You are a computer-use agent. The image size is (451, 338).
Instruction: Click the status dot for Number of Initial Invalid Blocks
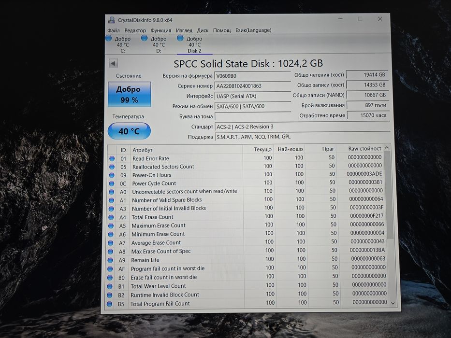(111, 209)
